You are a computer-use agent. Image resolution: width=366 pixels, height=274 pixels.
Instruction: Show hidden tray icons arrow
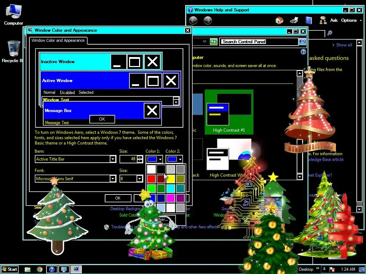324,269
